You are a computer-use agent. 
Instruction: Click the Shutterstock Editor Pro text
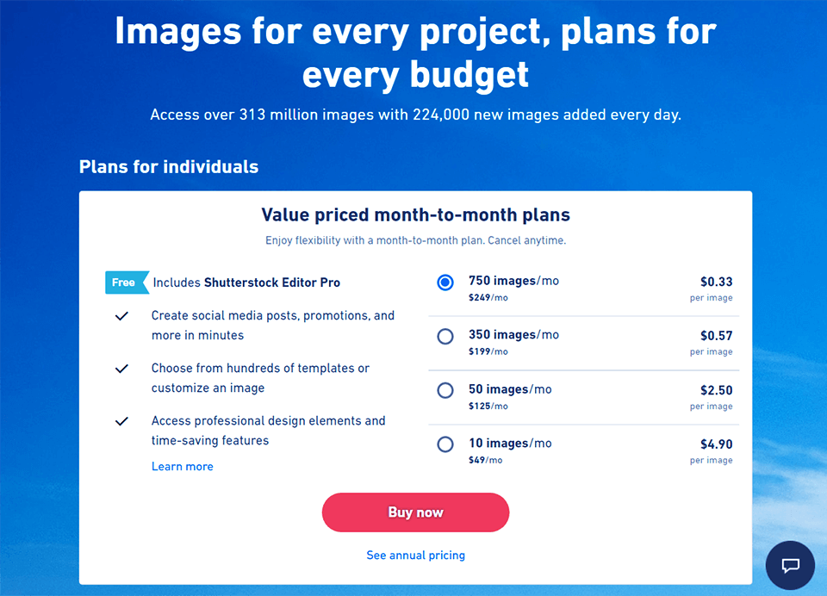coord(272,282)
